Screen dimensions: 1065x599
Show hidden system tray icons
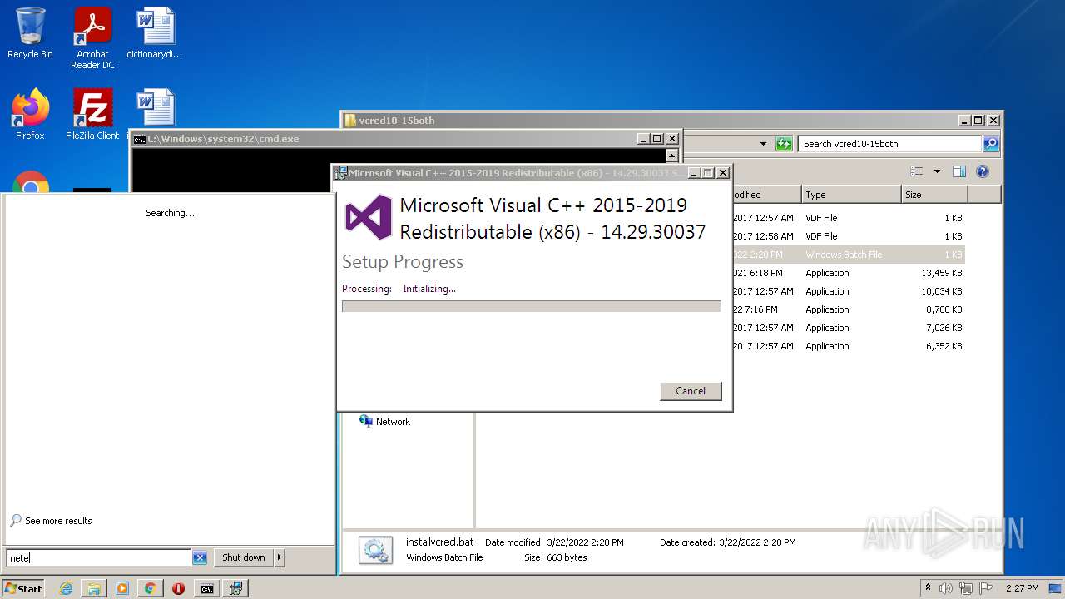(x=929, y=588)
